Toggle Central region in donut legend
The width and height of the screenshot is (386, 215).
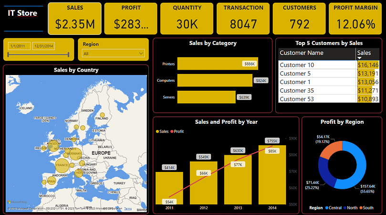click(x=335, y=208)
